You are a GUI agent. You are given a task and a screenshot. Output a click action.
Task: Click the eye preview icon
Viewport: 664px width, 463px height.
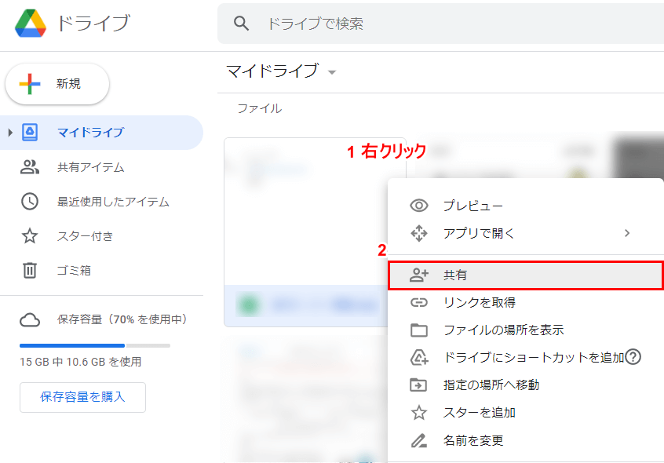pyautogui.click(x=419, y=206)
